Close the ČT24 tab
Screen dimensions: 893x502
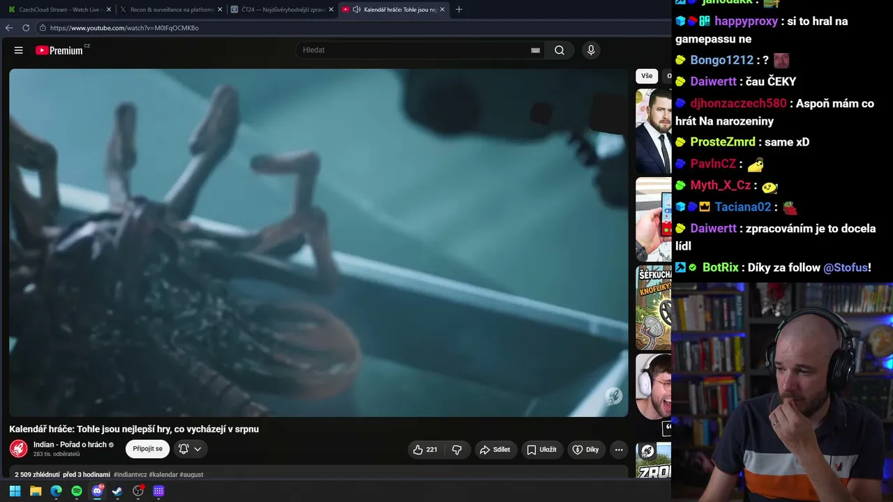[331, 10]
